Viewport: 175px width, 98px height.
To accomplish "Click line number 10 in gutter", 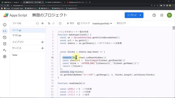I will click(52, 57).
